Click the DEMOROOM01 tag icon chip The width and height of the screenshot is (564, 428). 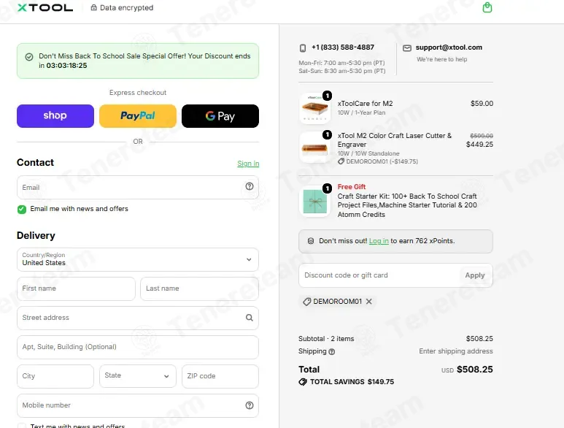click(x=307, y=302)
